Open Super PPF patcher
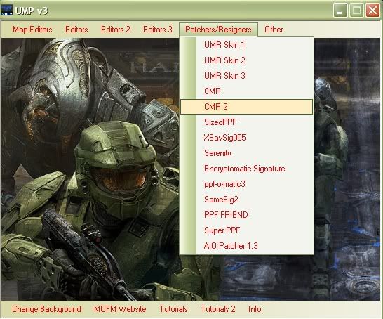 tap(246, 230)
